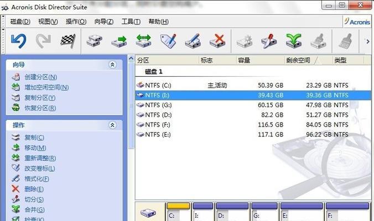
Task: Click the disk icon in disk map
Action: point(148,212)
